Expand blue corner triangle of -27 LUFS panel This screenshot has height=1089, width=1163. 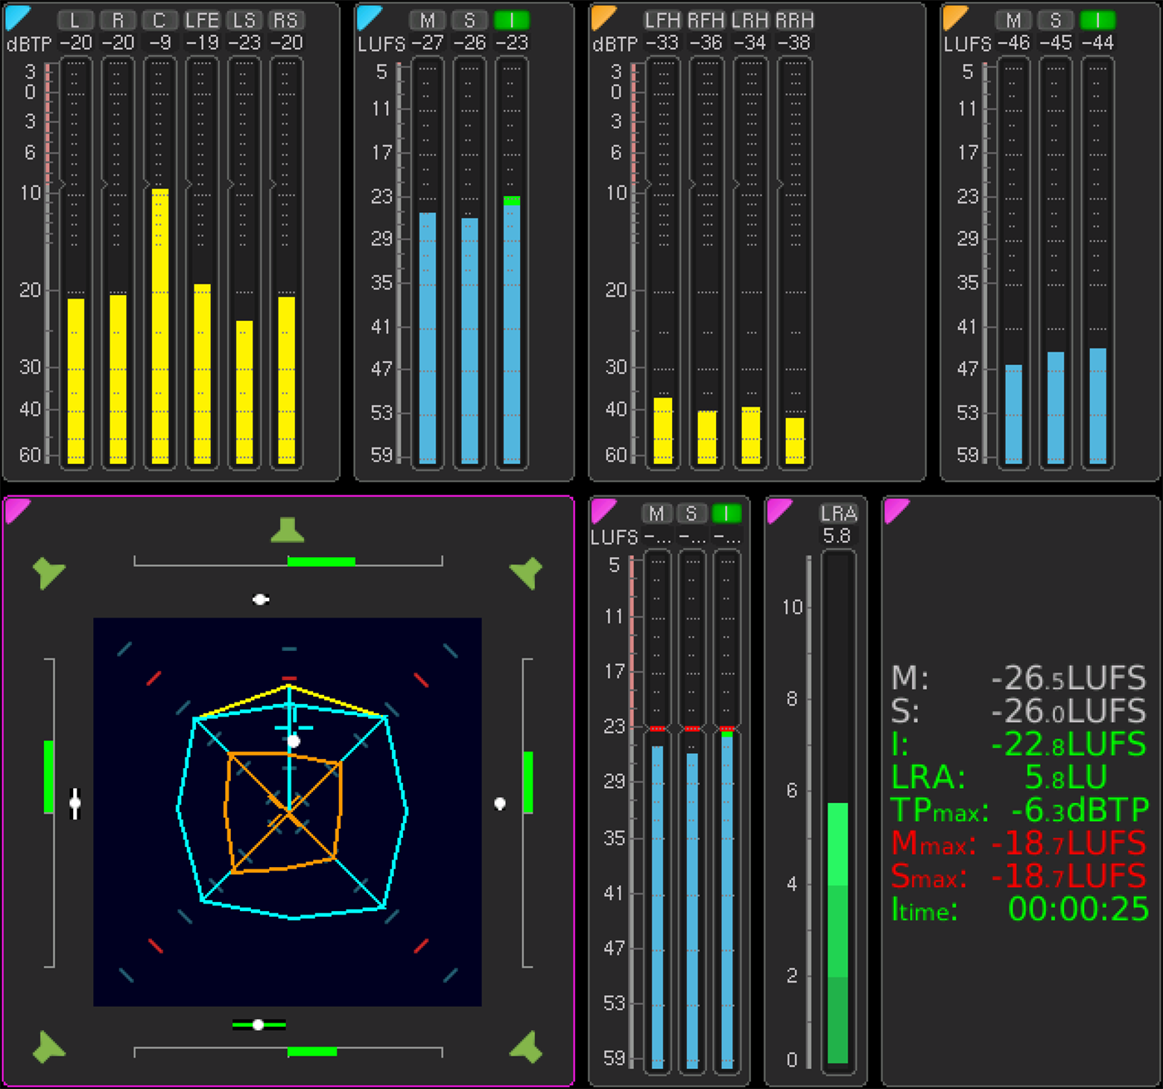(x=367, y=15)
